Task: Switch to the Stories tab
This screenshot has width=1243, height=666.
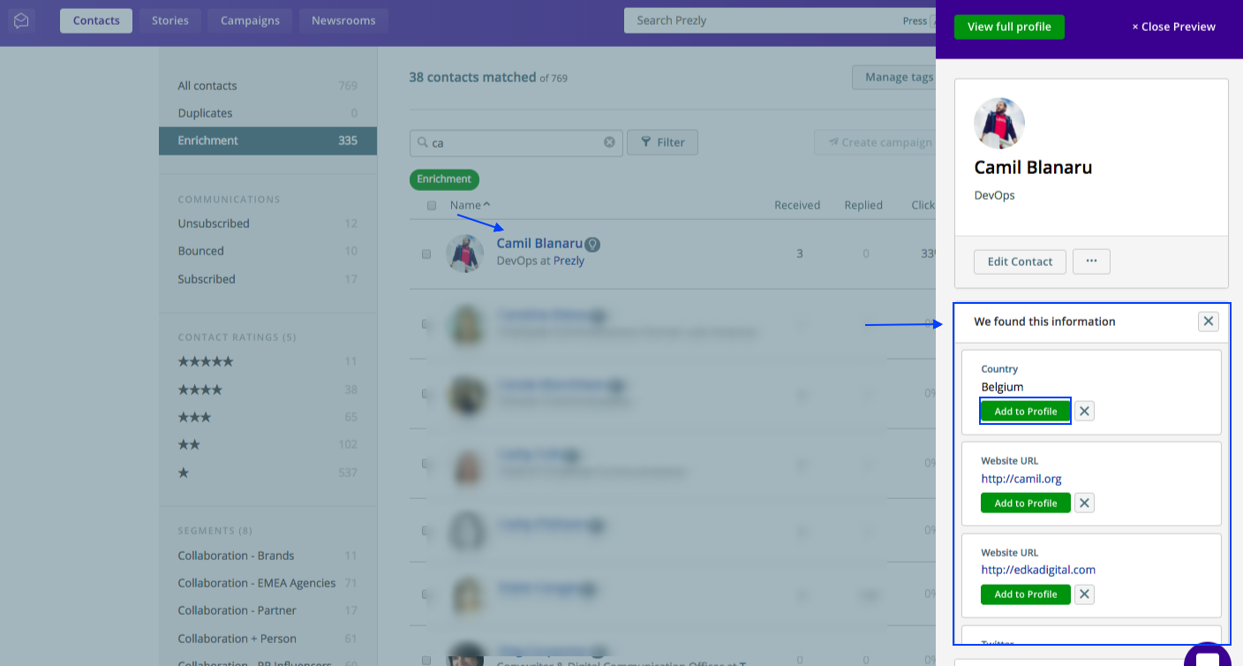Action: click(170, 20)
